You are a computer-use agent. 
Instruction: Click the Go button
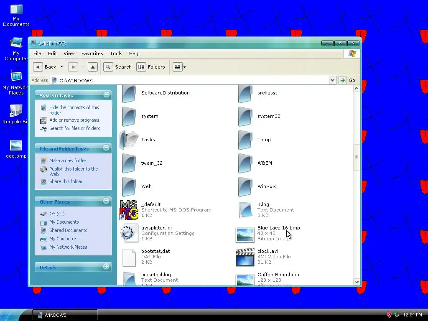click(347, 80)
